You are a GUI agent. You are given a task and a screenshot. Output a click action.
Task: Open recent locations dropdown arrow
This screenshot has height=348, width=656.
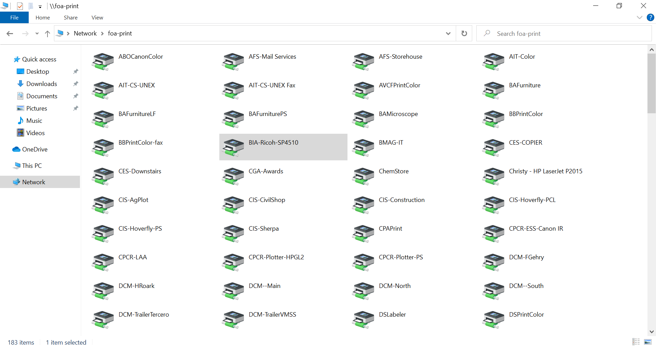(37, 33)
